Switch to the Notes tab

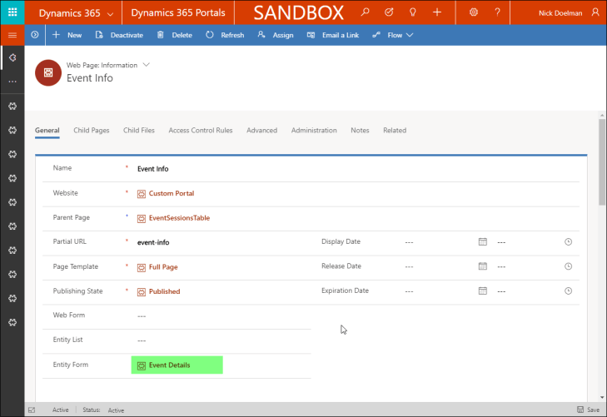pyautogui.click(x=360, y=131)
